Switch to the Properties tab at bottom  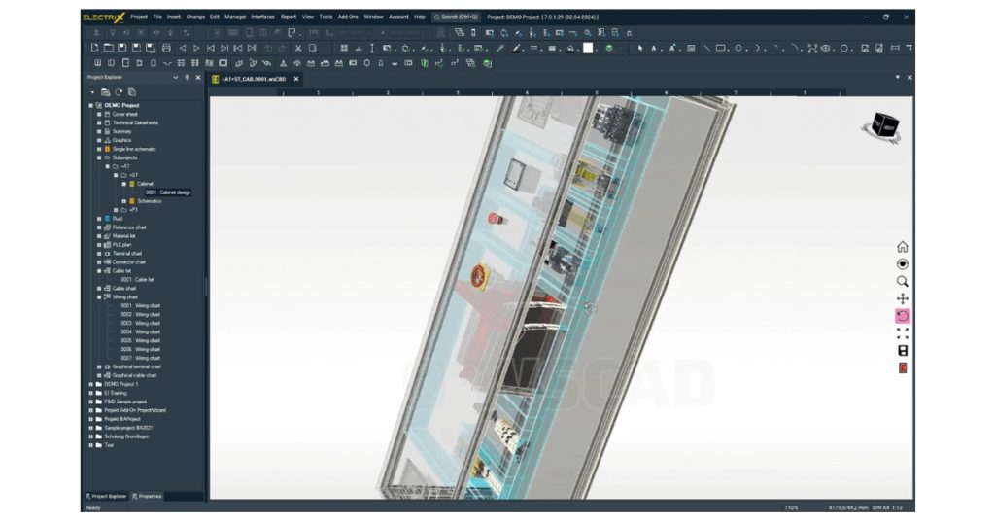click(148, 497)
